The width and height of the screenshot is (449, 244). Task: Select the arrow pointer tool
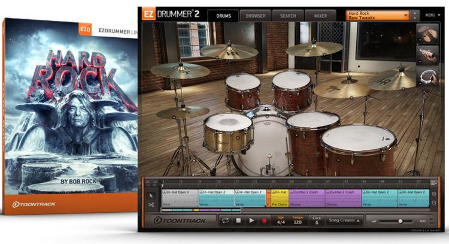pos(151,195)
